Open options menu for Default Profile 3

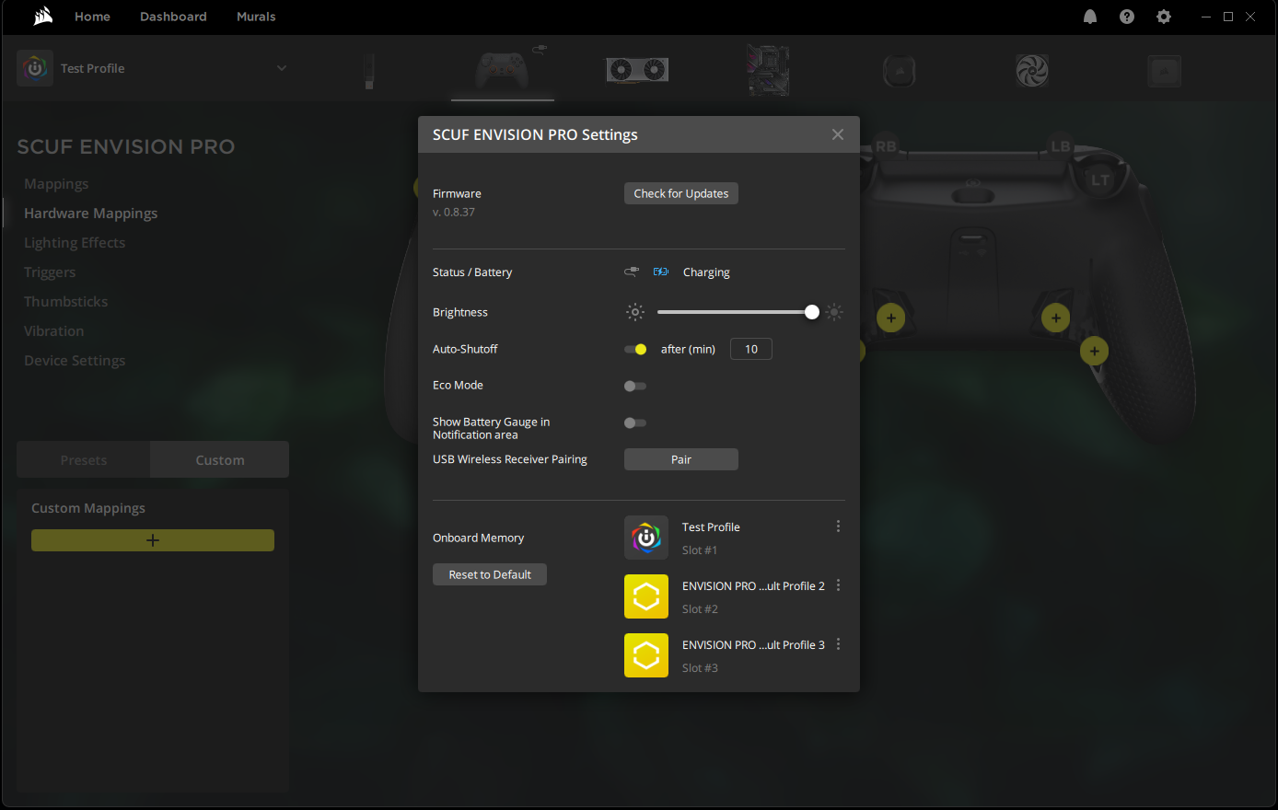pyautogui.click(x=838, y=644)
